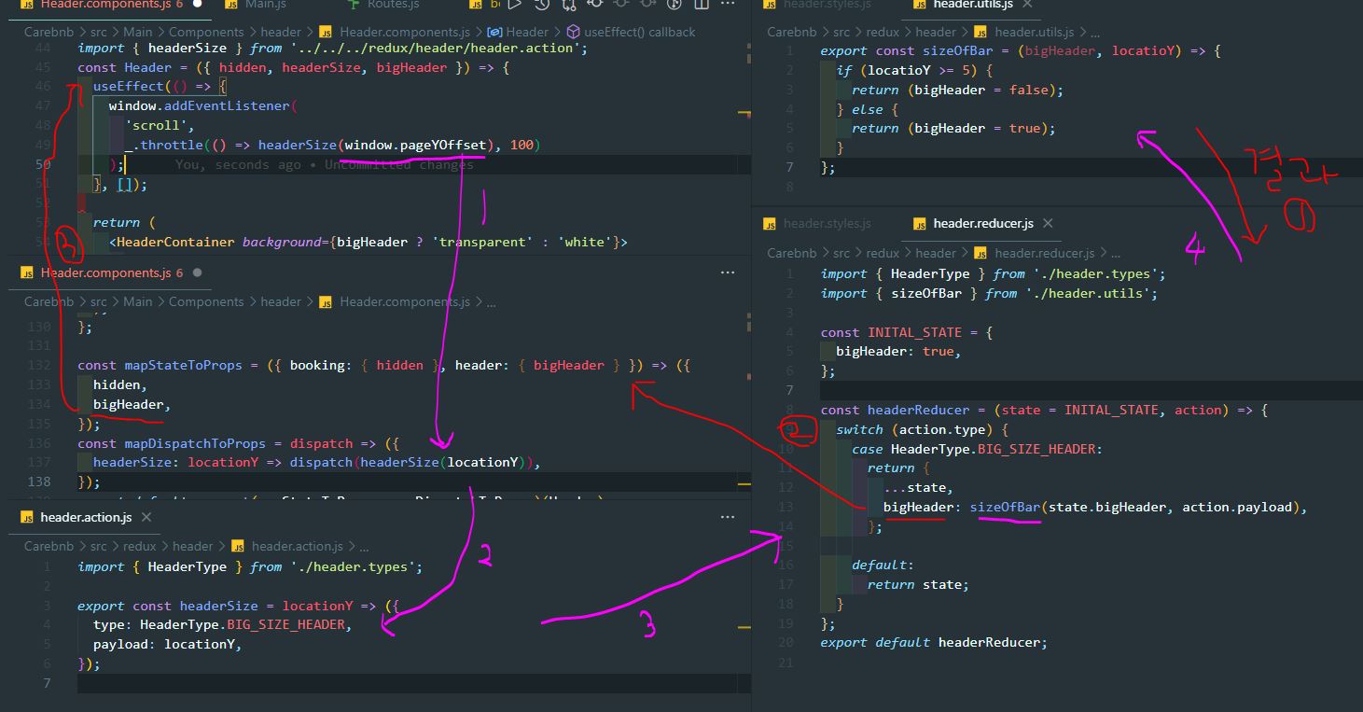Click 'mapStateToProps' on line 132
Screen dimensions: 1363x712
pyautogui.click(x=183, y=365)
